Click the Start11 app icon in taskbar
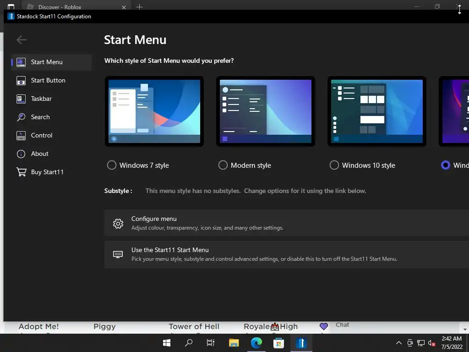The width and height of the screenshot is (469, 352). point(301,343)
